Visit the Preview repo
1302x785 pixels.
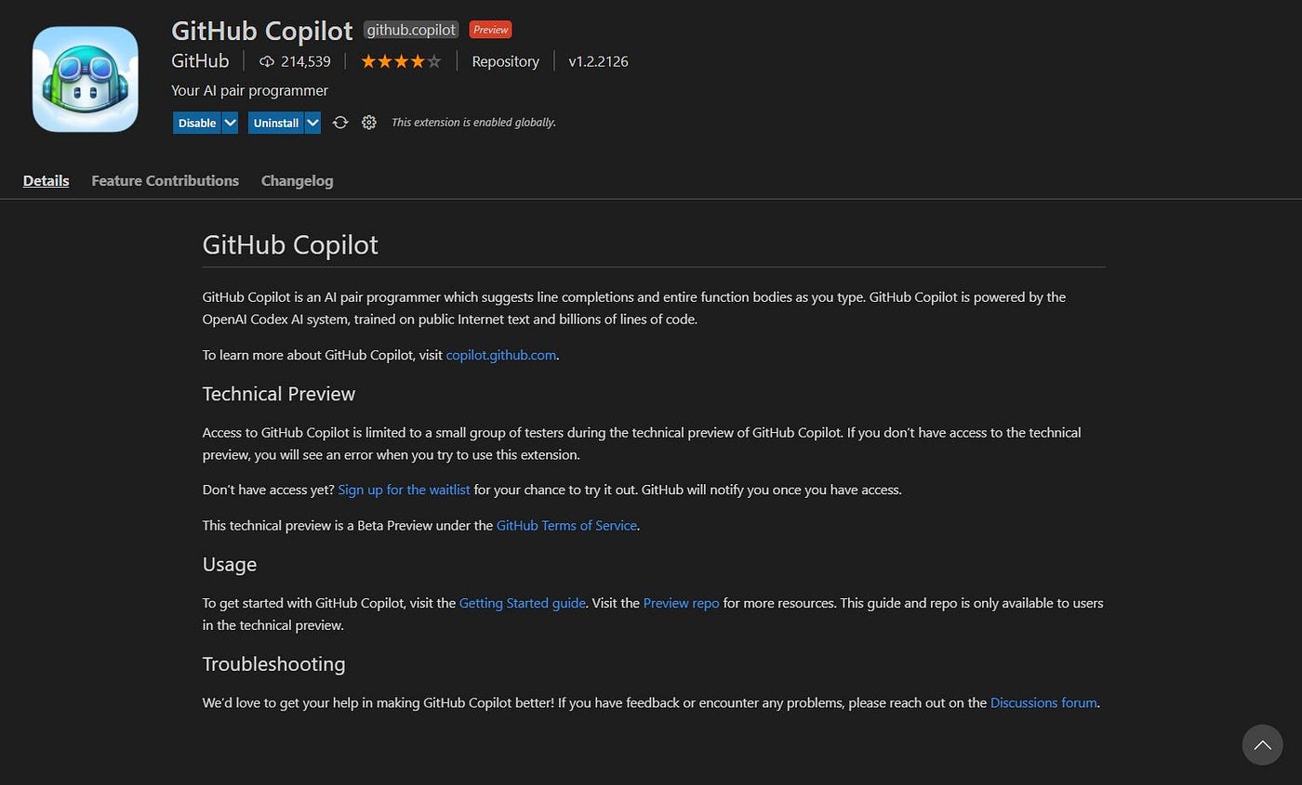point(681,603)
